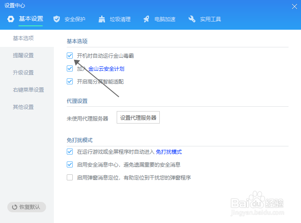Toggle the 加入金山云安全计划 checkbox
Image resolution: width=301 pixels, height=223 pixels.
coord(70,68)
